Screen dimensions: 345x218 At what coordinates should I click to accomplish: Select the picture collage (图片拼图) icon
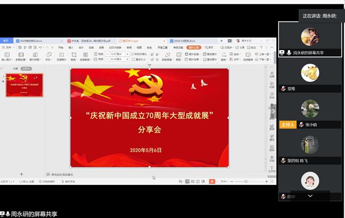point(35,55)
